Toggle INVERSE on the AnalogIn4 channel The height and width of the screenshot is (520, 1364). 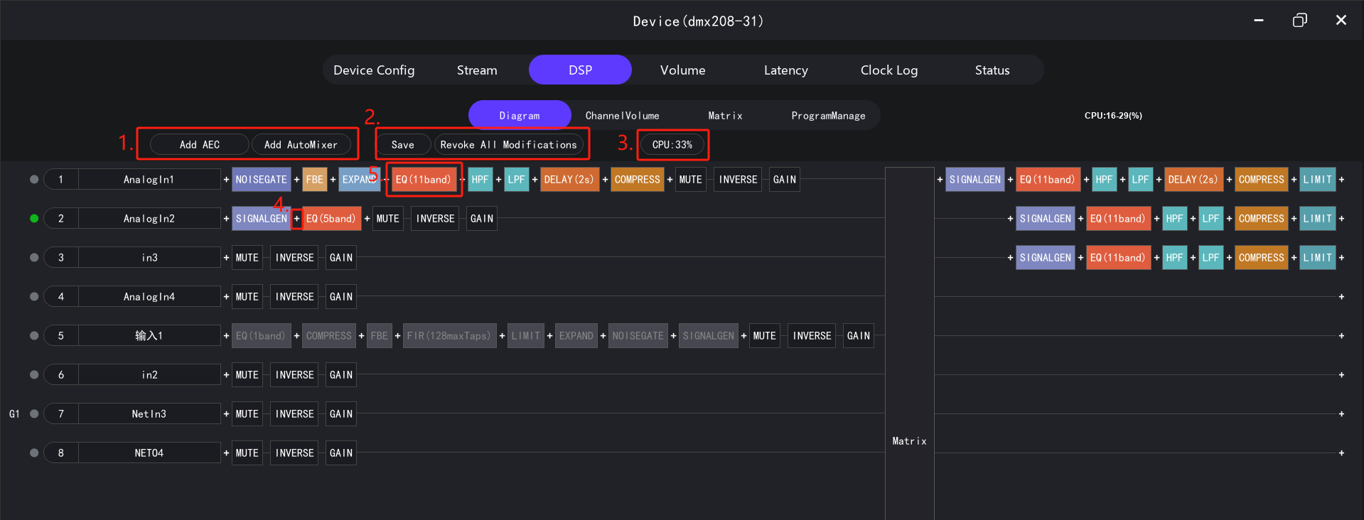(x=294, y=297)
